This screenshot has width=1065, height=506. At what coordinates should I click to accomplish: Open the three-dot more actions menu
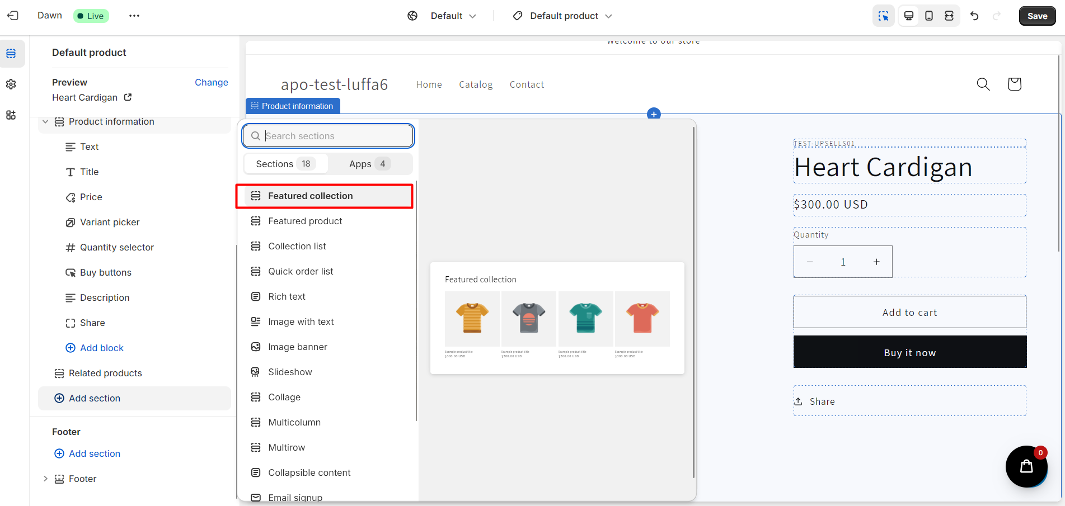[x=134, y=16]
